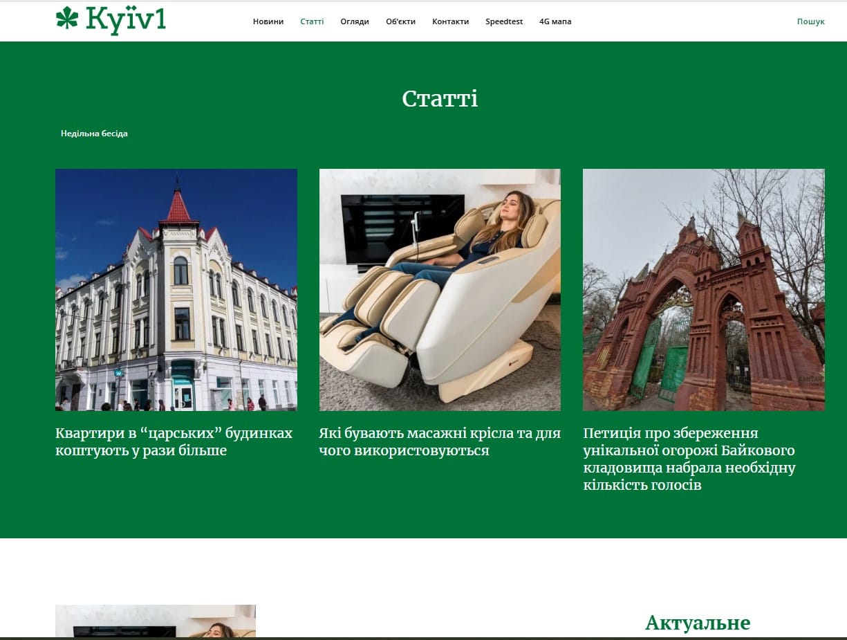Click the Статті page heading
The width and height of the screenshot is (847, 640).
440,98
